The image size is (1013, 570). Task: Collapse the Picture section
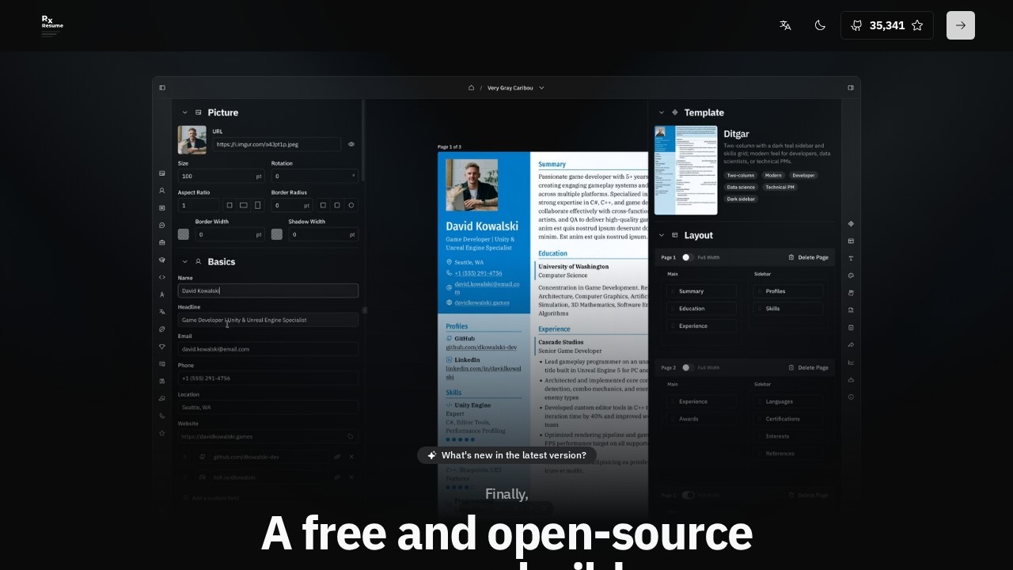click(185, 112)
